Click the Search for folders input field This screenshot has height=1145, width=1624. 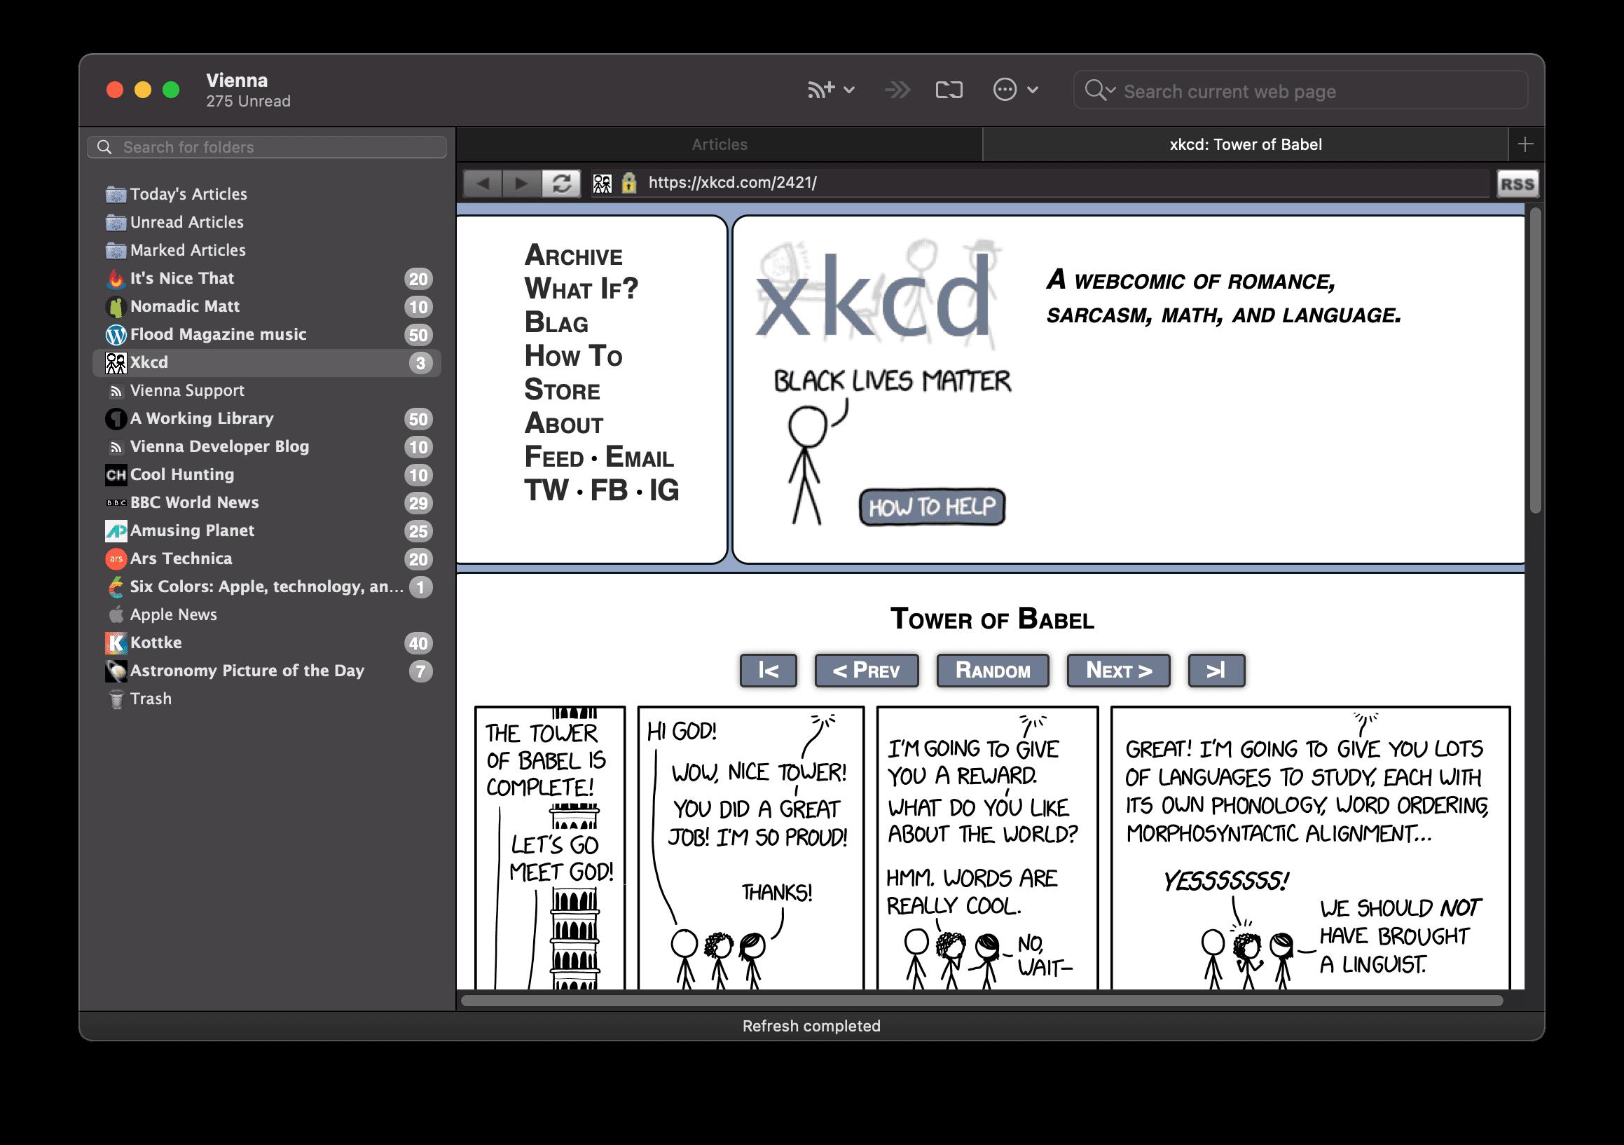click(x=270, y=146)
